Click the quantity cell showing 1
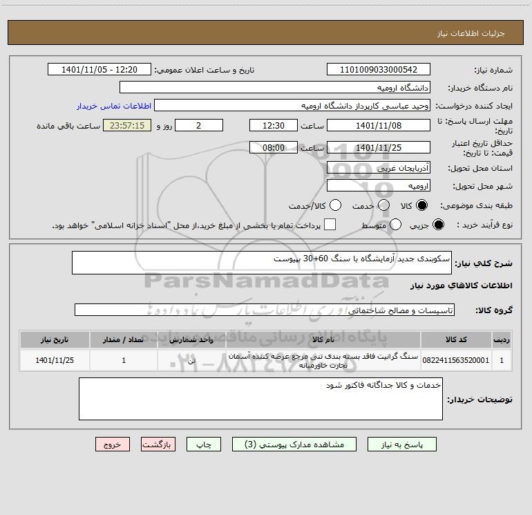Viewport: 532px width, 515px height. 124,360
